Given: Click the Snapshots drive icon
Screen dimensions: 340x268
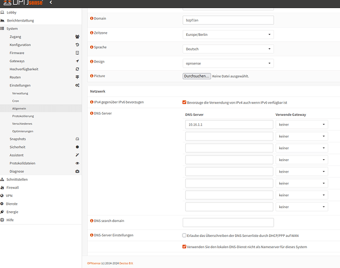Looking at the screenshot, I should (x=77, y=139).
